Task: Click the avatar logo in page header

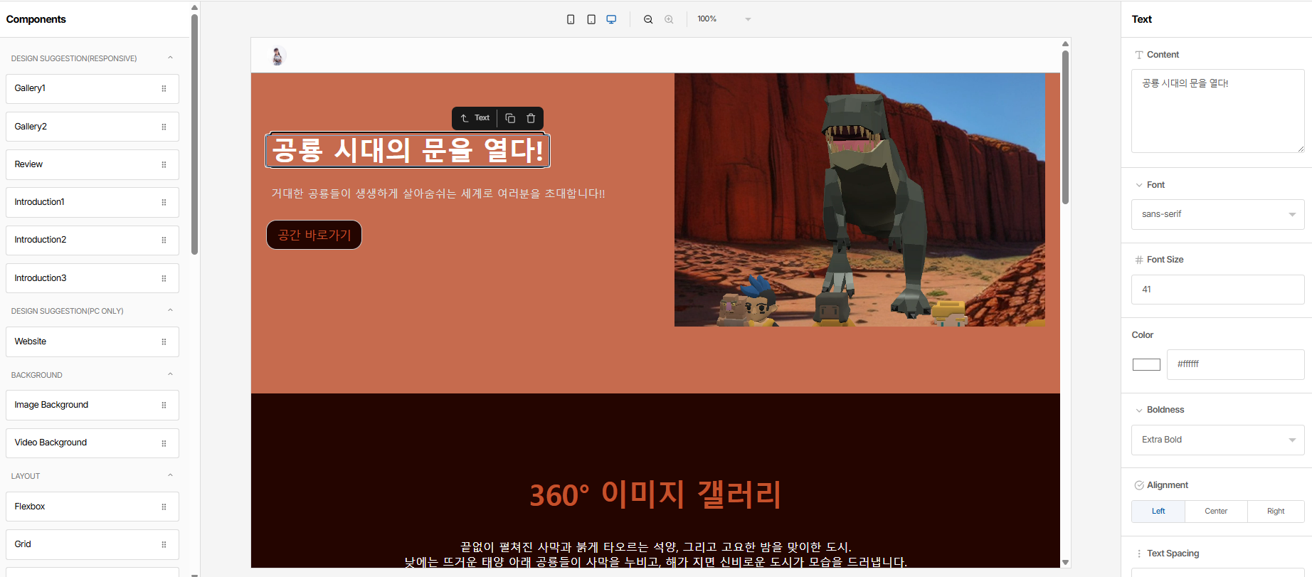Action: (x=278, y=55)
